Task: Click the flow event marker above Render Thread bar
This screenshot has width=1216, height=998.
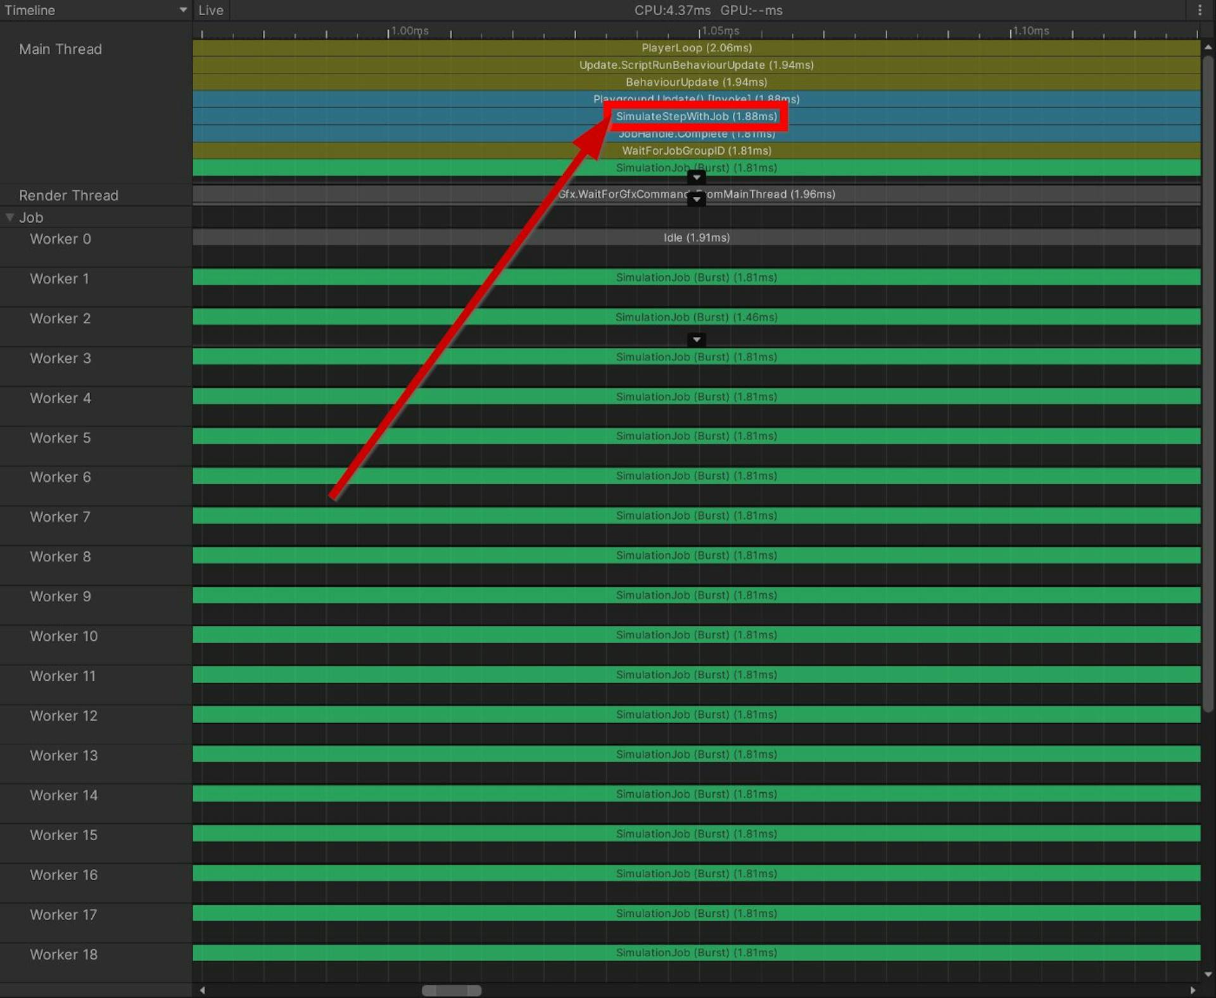Action: pos(697,198)
